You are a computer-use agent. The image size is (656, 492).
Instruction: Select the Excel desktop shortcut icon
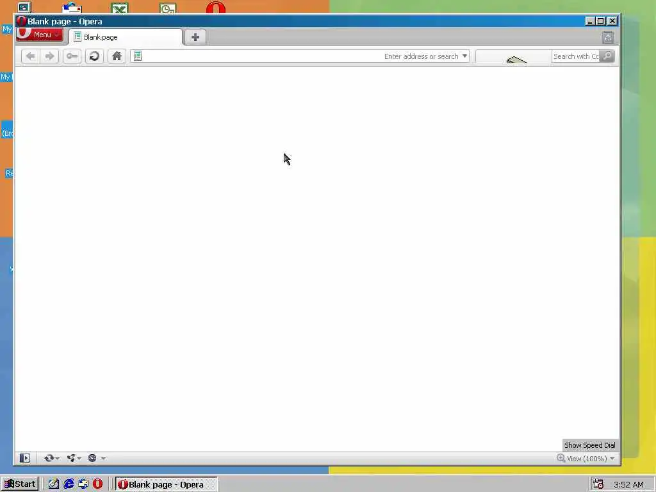(x=120, y=8)
